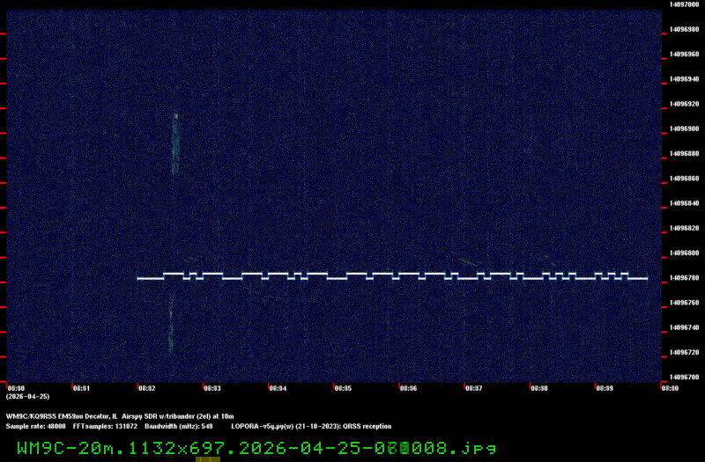The width and height of the screenshot is (705, 462).
Task: Click the LOPORA-v5g.py QRSS reception text
Action: point(311,426)
